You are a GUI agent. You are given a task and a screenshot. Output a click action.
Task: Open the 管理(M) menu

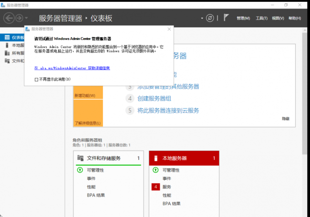click(x=243, y=19)
